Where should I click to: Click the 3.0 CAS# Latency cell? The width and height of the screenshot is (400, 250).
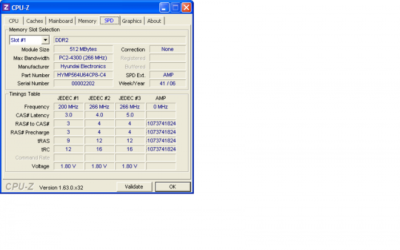pos(69,115)
